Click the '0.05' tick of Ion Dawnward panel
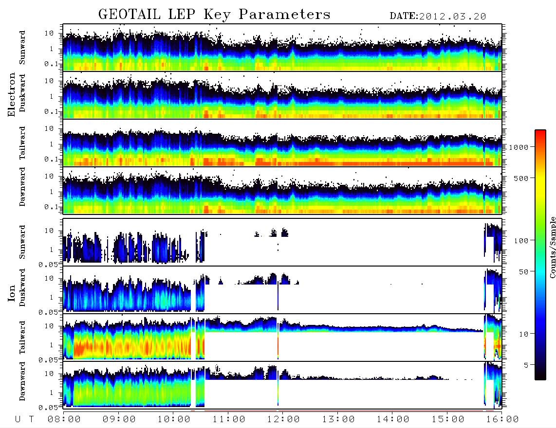This screenshot has width=556, height=428. 48,408
